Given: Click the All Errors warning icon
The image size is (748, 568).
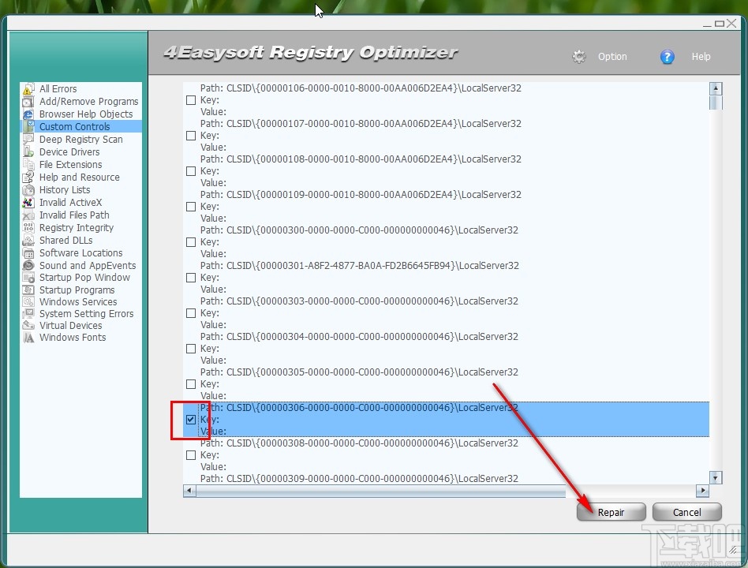Looking at the screenshot, I should [28, 89].
